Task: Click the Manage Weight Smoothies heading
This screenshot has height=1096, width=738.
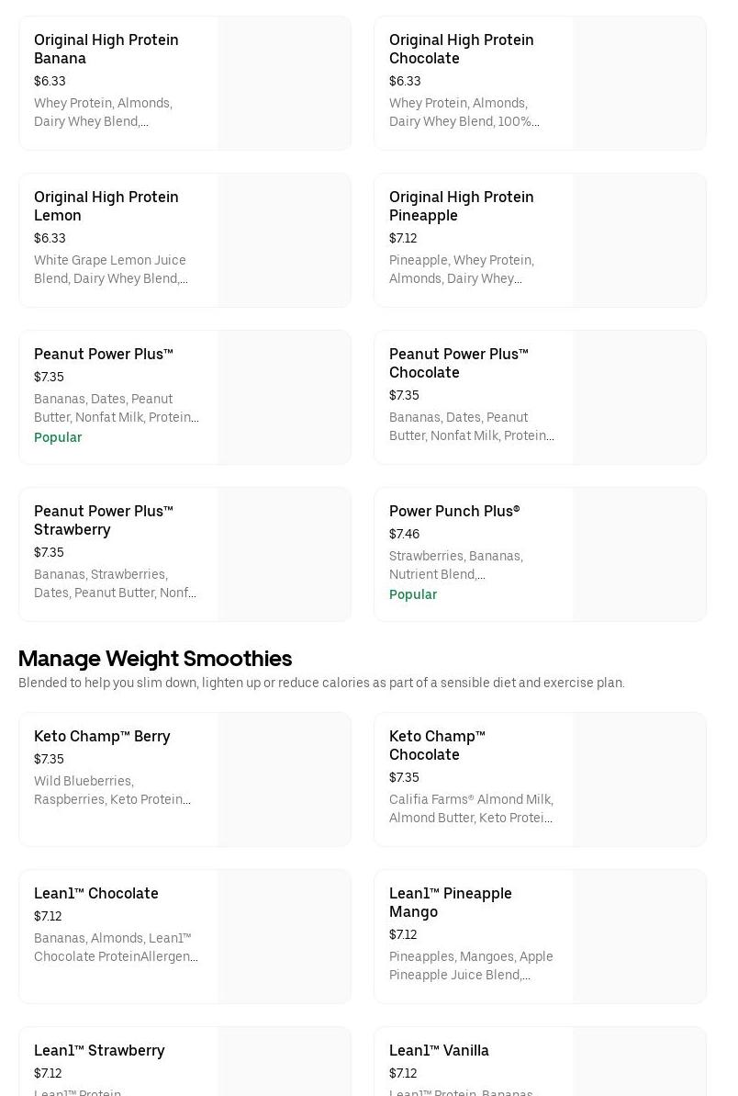Action: click(155, 659)
